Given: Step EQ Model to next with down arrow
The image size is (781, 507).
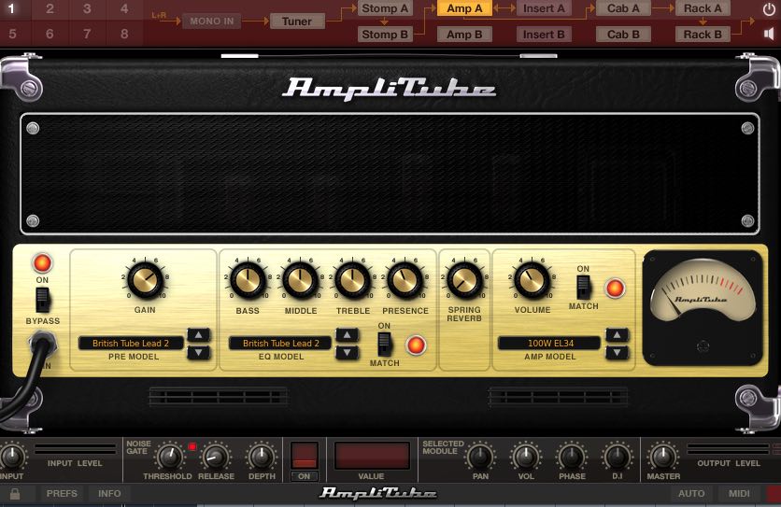Looking at the screenshot, I should coord(347,352).
